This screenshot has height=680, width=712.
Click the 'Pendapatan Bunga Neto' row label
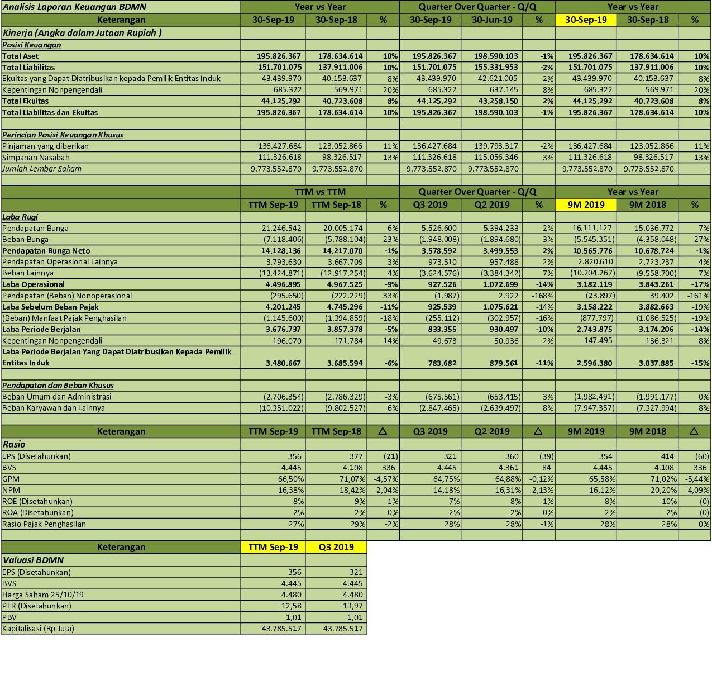pos(46,251)
